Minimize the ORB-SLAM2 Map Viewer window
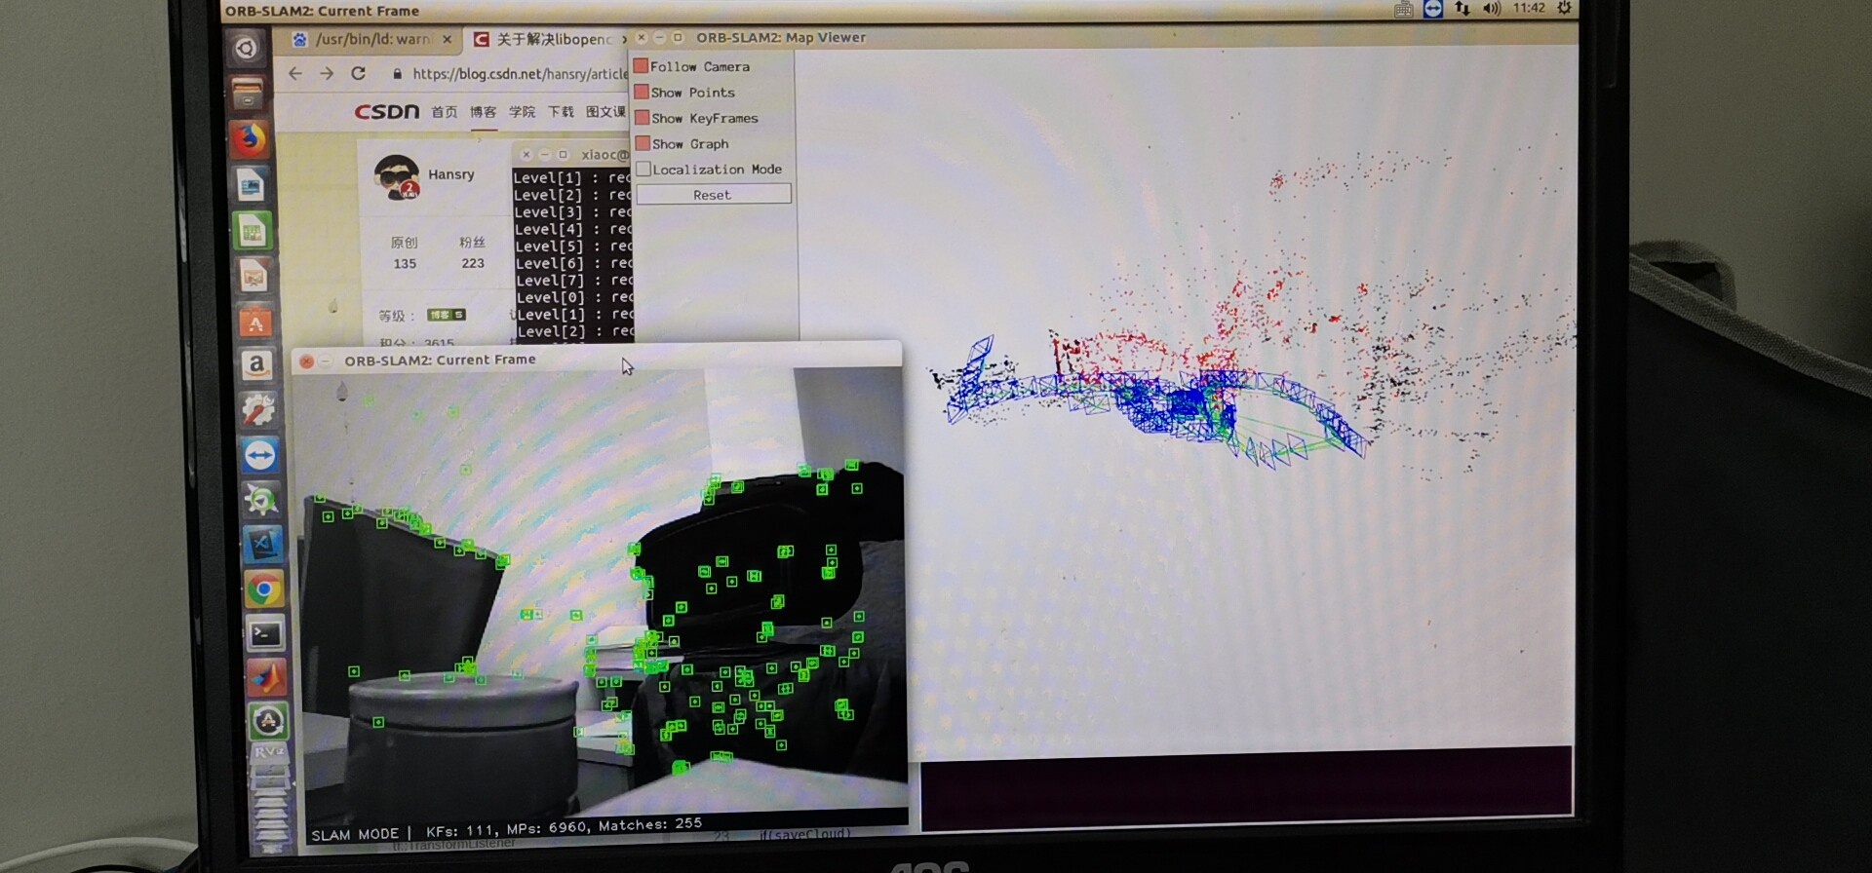The width and height of the screenshot is (1872, 873). (660, 37)
